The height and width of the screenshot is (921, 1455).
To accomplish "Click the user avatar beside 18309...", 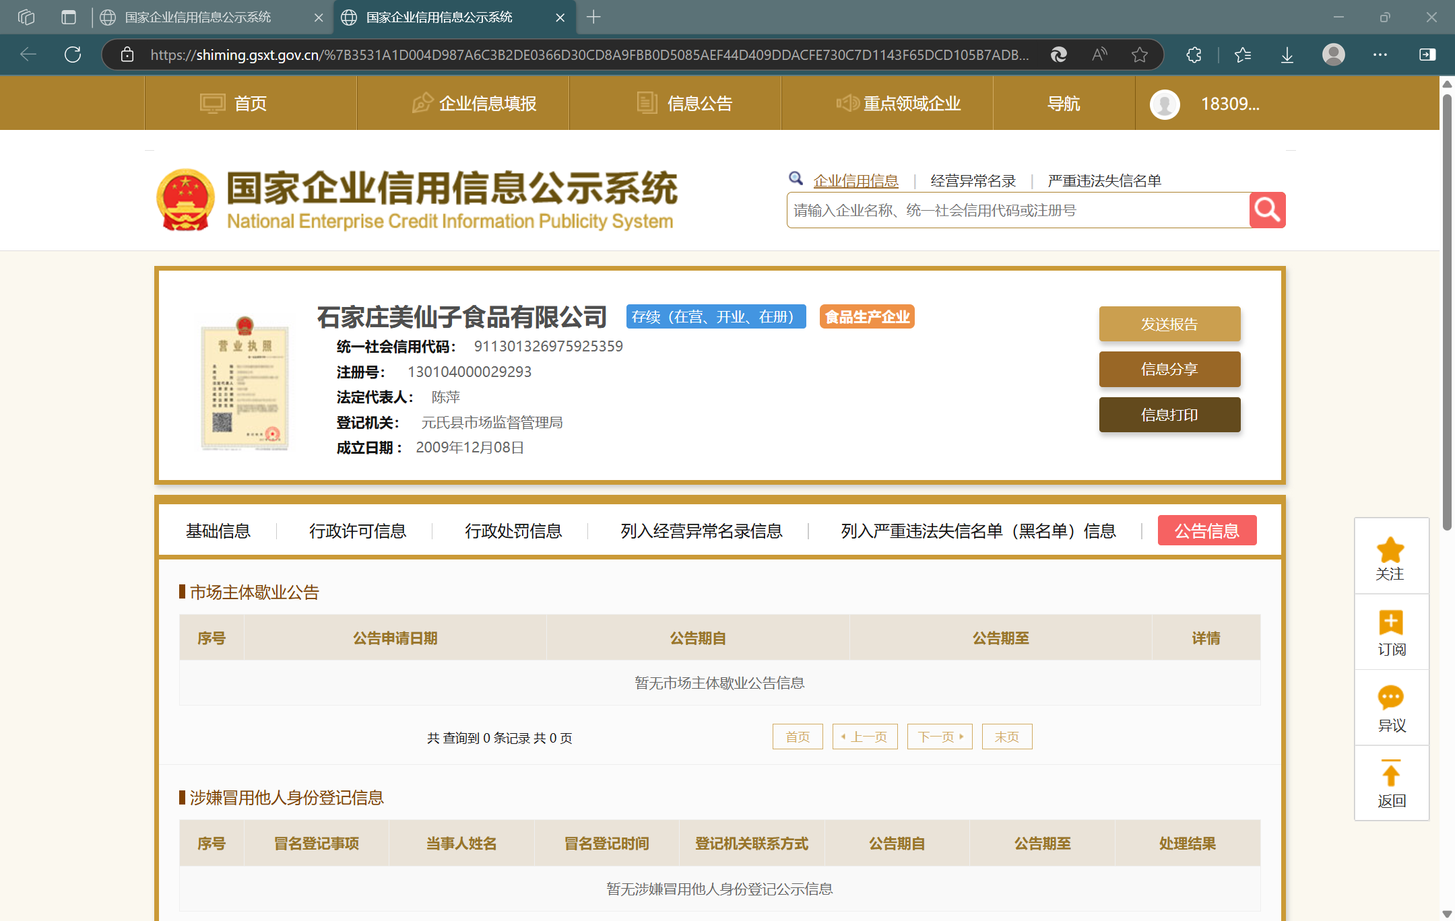I will click(1165, 104).
